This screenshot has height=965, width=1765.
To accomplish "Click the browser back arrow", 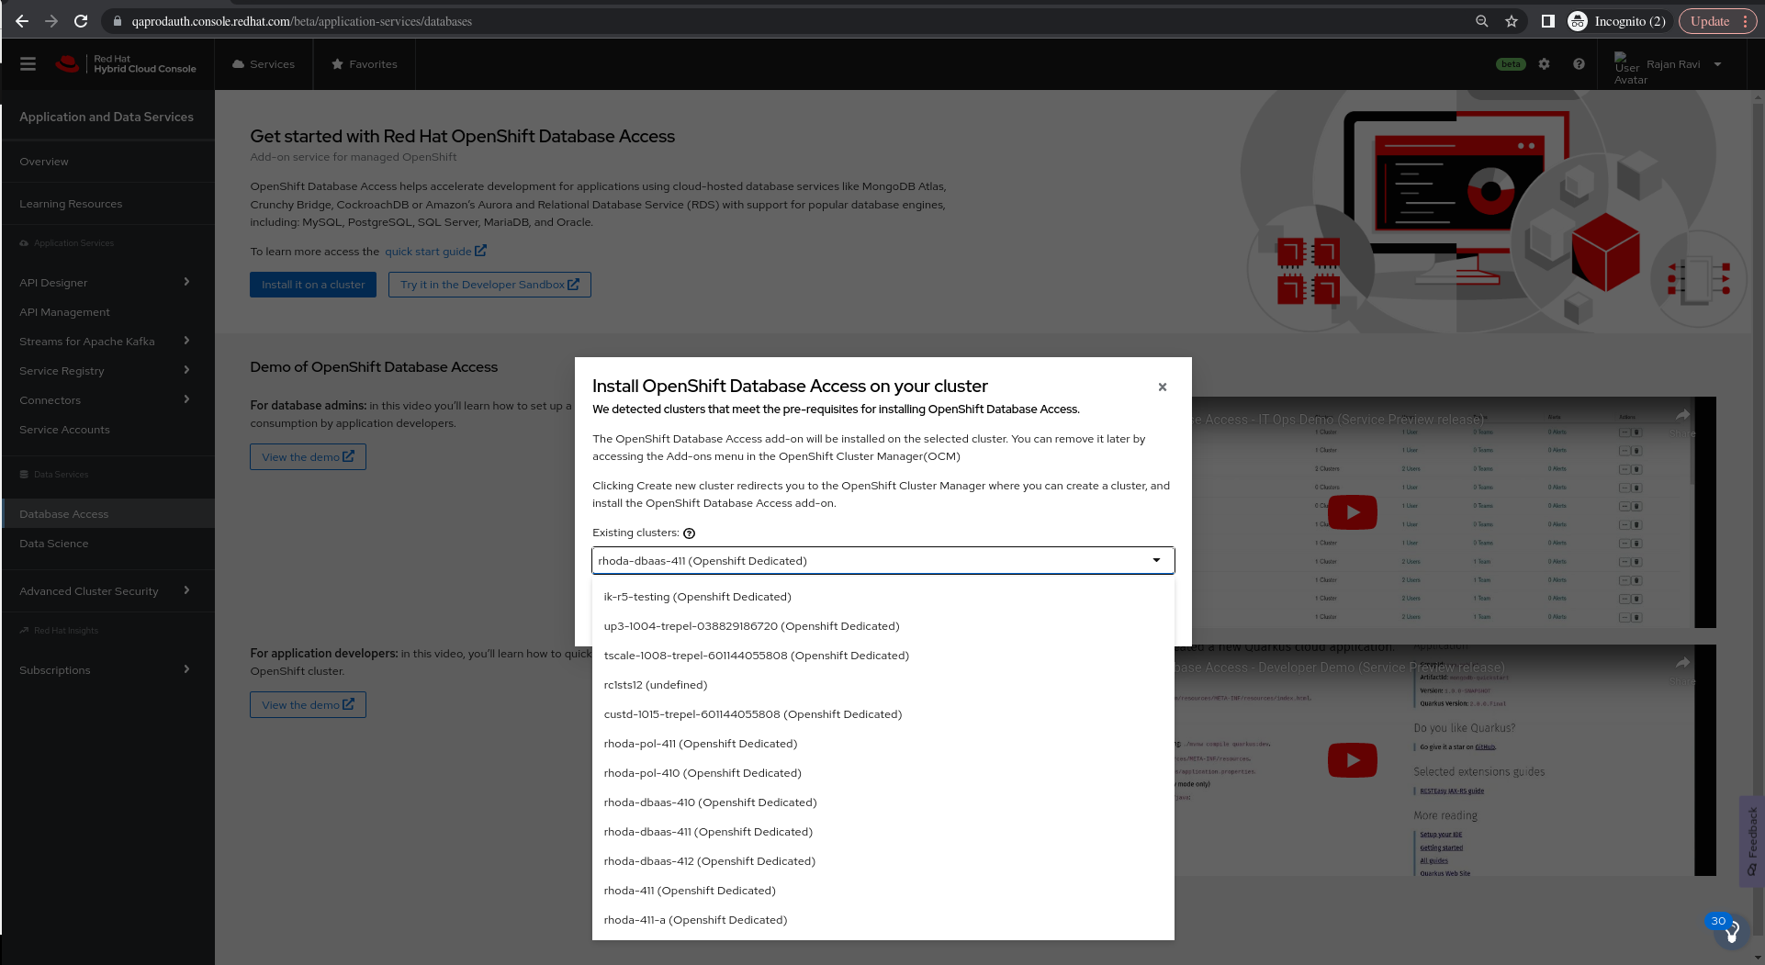I will pos(22,21).
